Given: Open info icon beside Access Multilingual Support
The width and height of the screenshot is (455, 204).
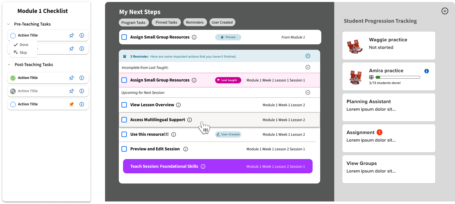Looking at the screenshot, I should pos(190,120).
